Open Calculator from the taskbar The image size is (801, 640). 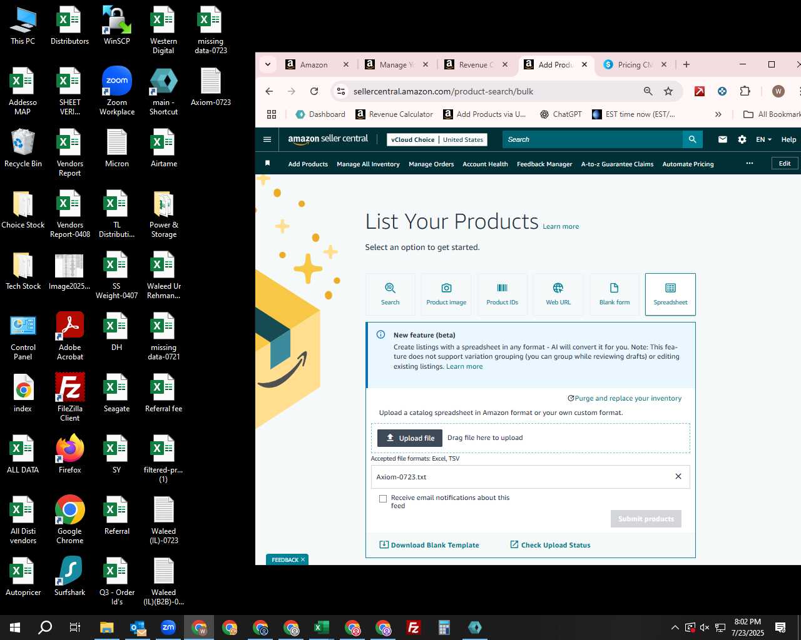tap(444, 627)
